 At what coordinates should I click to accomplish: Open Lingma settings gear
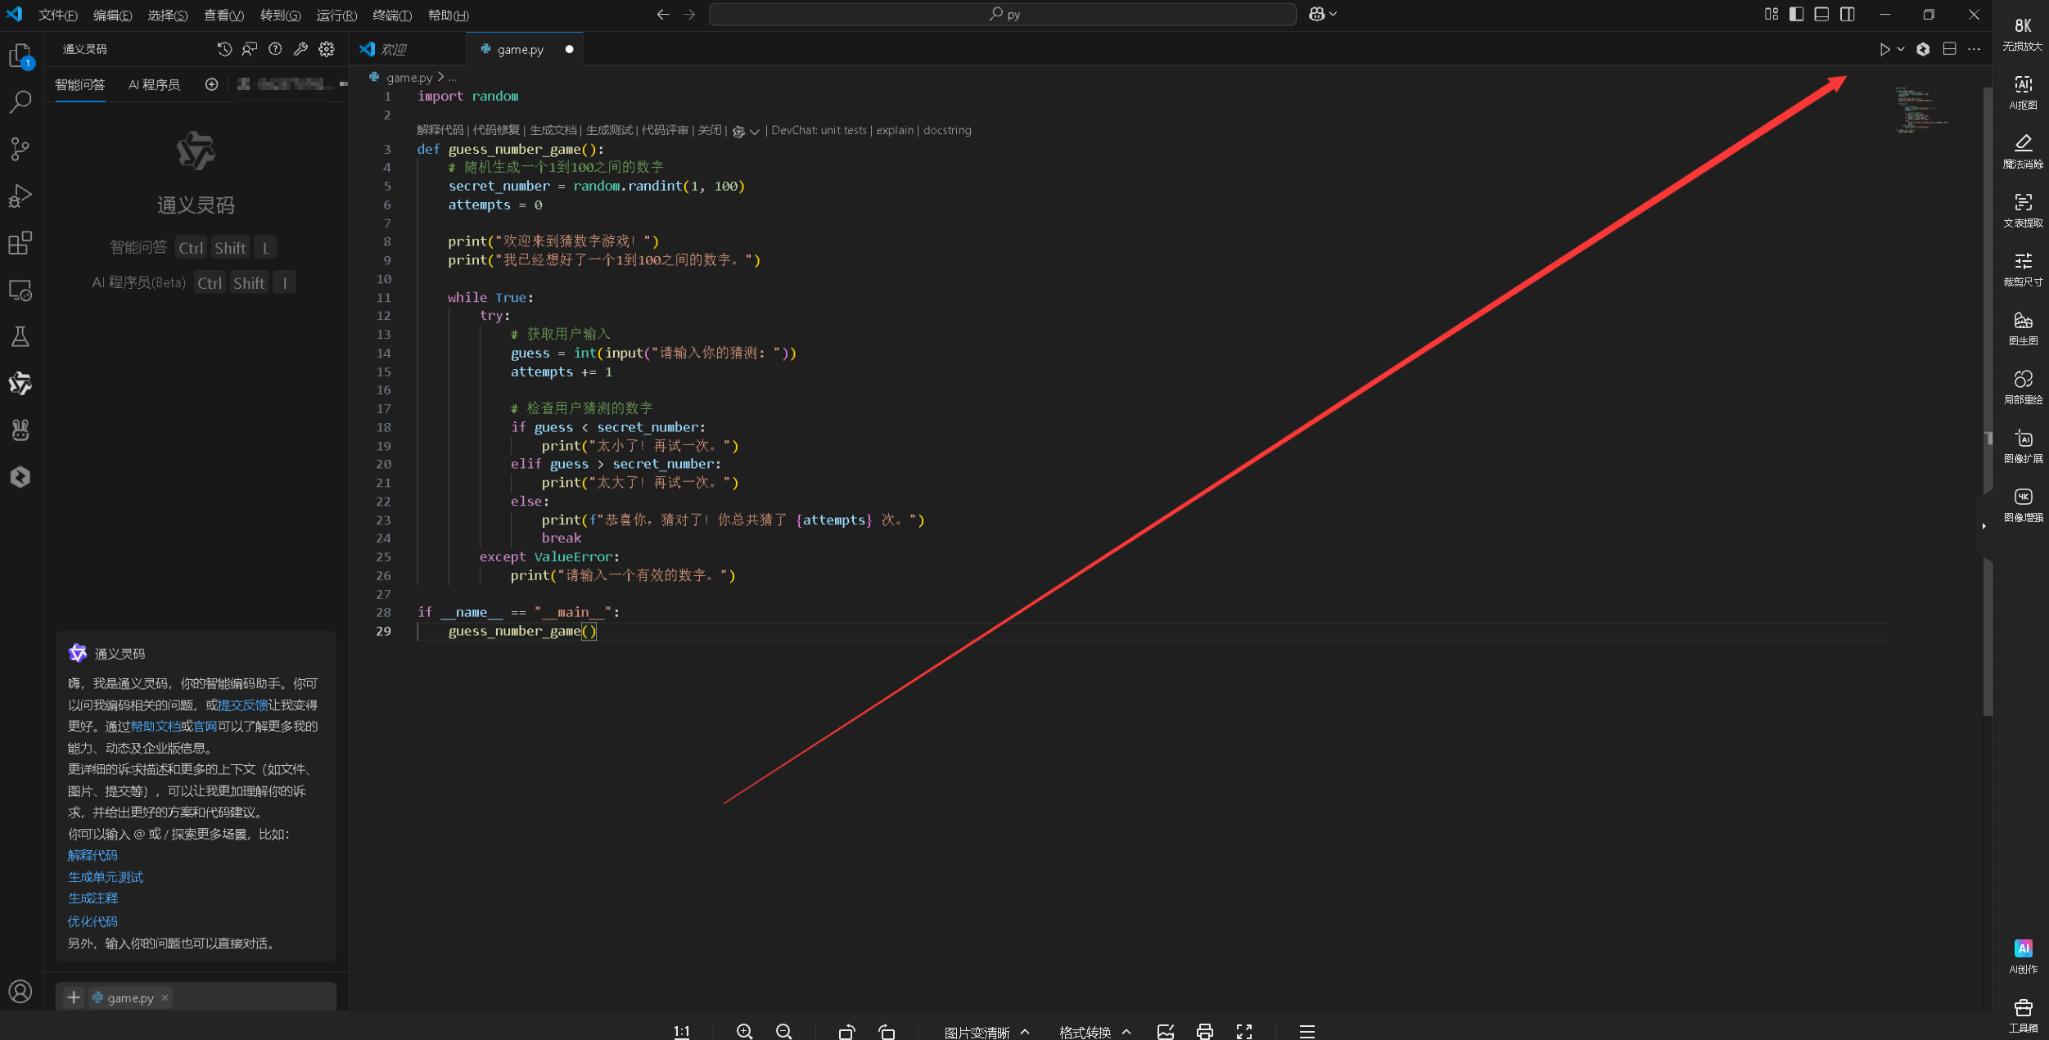(327, 49)
